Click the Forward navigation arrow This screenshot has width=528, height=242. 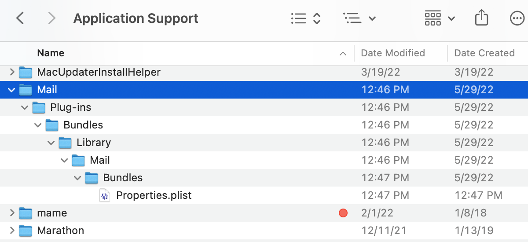[52, 18]
